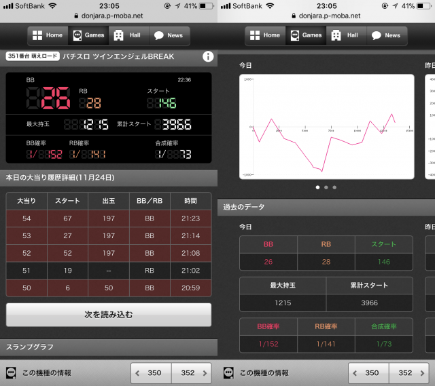The image size is (435, 386).
Task: Tap the info icon beside ツインエンジェルBREAK title
Action: pyautogui.click(x=208, y=57)
